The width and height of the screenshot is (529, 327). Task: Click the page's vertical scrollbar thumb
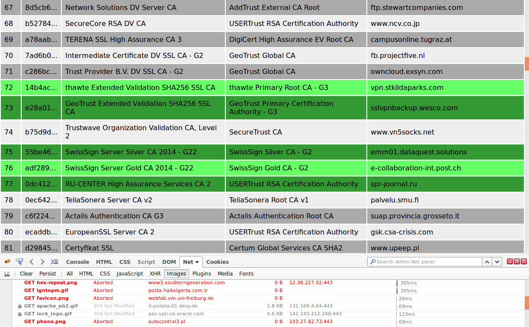[527, 64]
